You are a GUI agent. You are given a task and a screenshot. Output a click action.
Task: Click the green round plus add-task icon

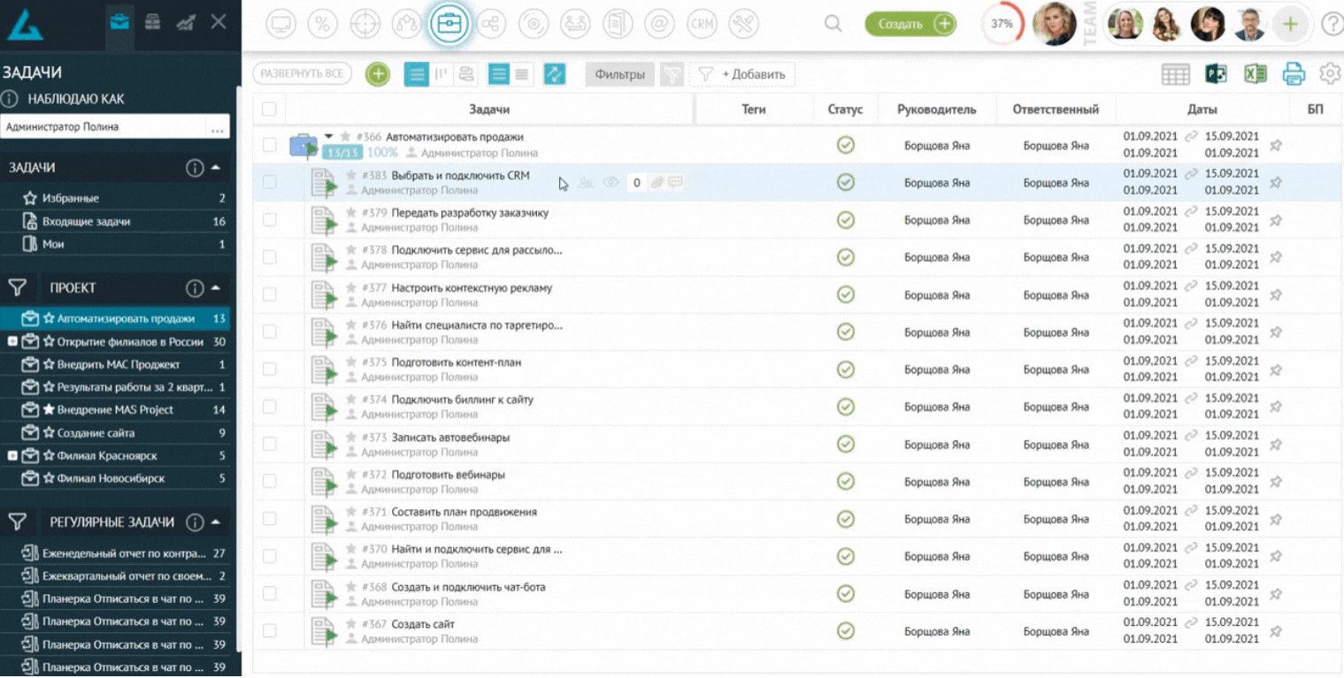click(378, 74)
